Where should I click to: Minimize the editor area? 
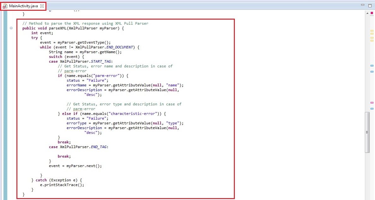362,5
